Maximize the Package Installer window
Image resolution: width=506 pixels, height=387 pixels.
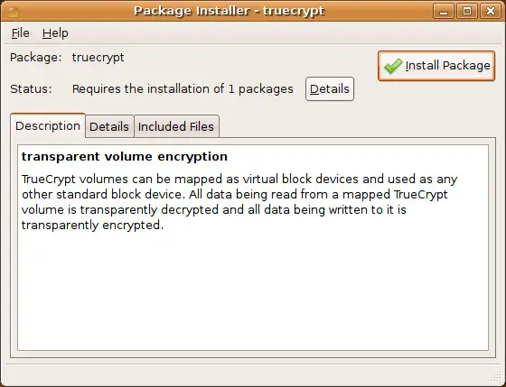(x=467, y=12)
